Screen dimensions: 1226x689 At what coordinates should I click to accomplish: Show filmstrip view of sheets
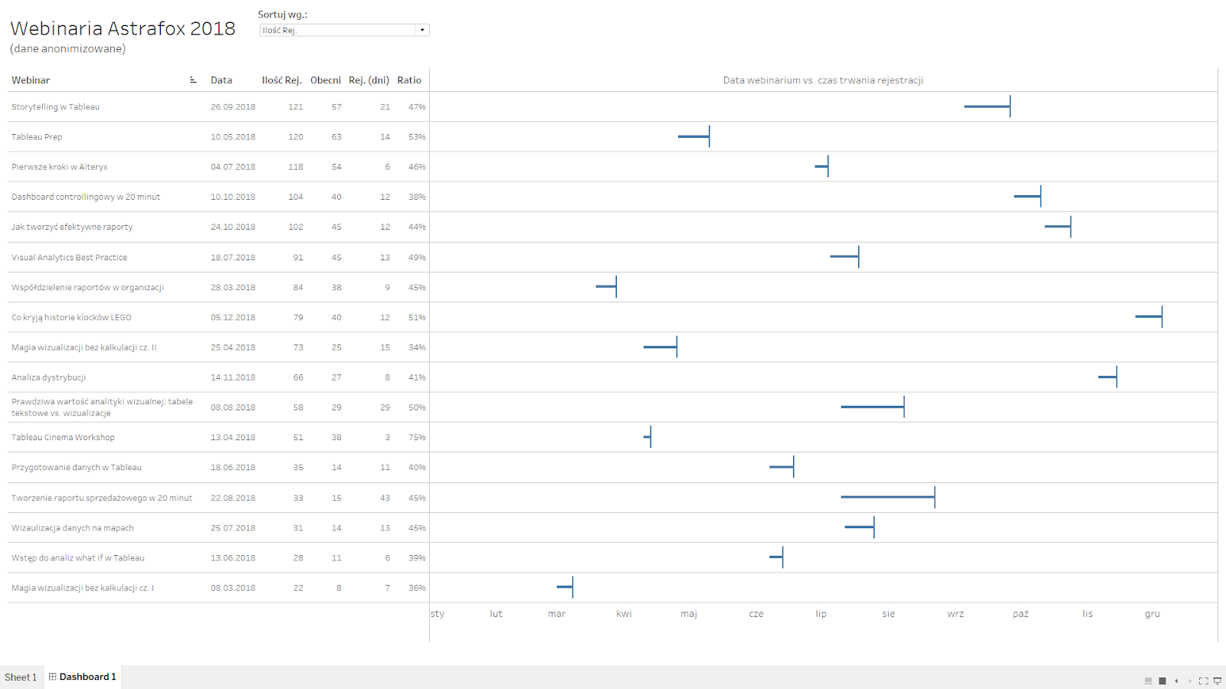[1148, 681]
